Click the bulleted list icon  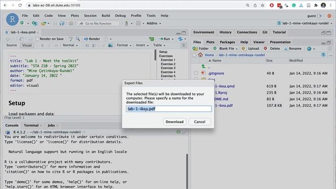[x=87, y=45]
